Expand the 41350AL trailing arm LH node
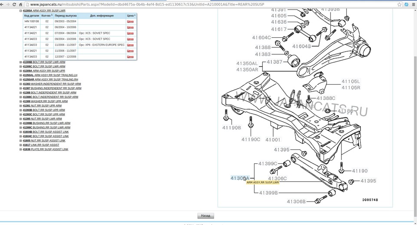 (x=20, y=75)
